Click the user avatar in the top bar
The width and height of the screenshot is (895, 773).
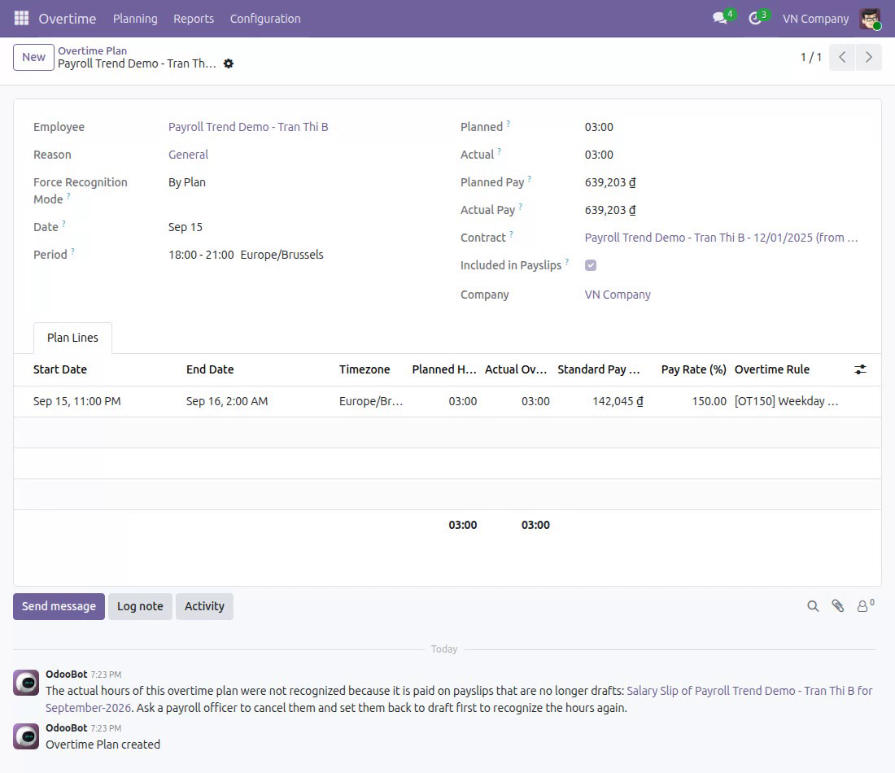(870, 18)
